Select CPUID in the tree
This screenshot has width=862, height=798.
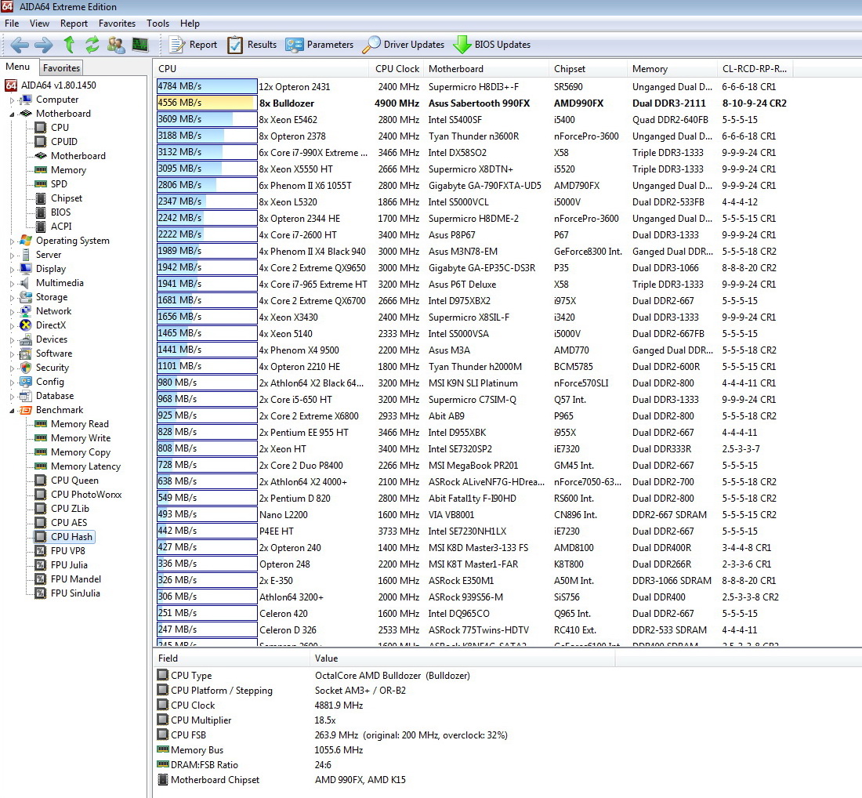pos(63,141)
